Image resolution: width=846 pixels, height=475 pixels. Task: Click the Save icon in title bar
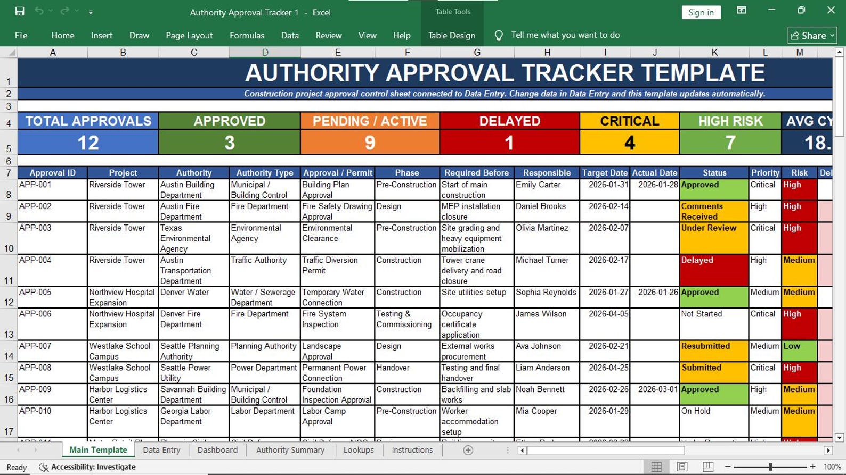pyautogui.click(x=20, y=11)
